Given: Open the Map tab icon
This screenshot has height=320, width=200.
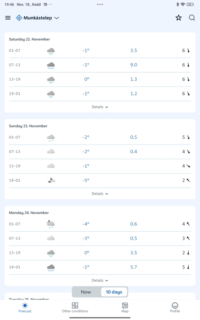Looking at the screenshot, I should click(x=125, y=305).
